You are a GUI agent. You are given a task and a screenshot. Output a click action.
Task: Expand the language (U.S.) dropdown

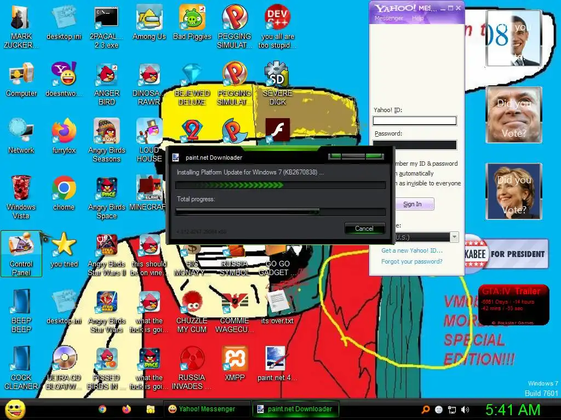(x=454, y=237)
